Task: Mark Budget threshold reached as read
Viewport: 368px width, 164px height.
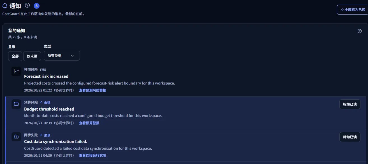Action: pos(350,104)
